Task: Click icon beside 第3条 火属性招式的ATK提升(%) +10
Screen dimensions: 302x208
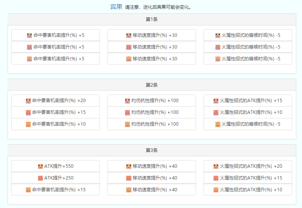Action: click(x=216, y=190)
